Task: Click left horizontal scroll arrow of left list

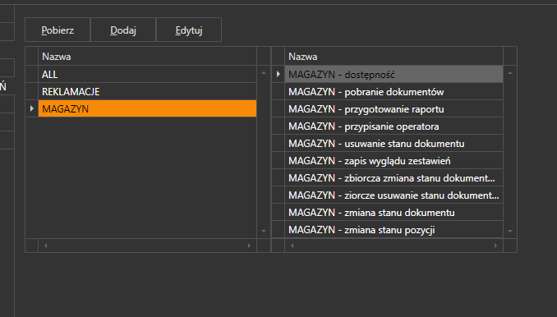Action: [x=45, y=246]
